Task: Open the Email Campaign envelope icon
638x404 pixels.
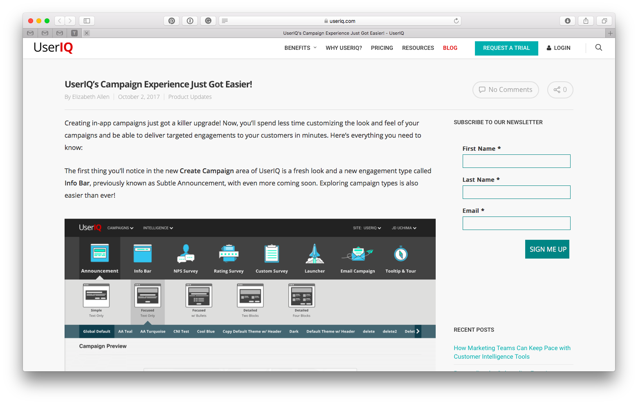Action: [358, 253]
